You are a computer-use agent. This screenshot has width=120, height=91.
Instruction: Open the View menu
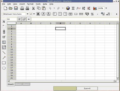(x=15, y=4)
